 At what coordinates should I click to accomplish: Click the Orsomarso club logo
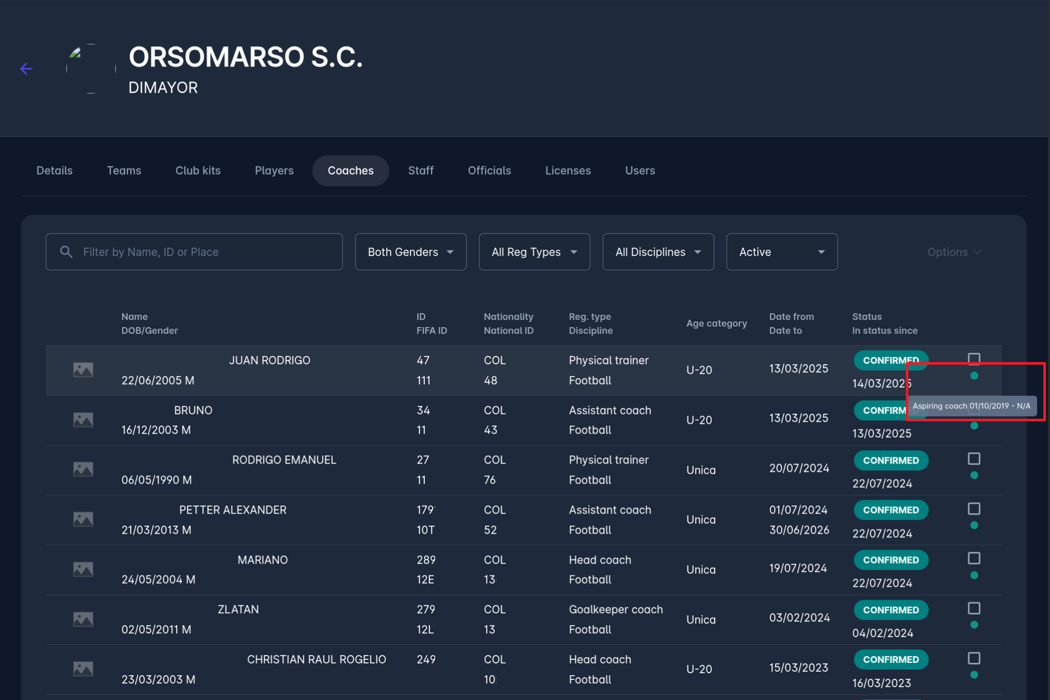point(91,69)
